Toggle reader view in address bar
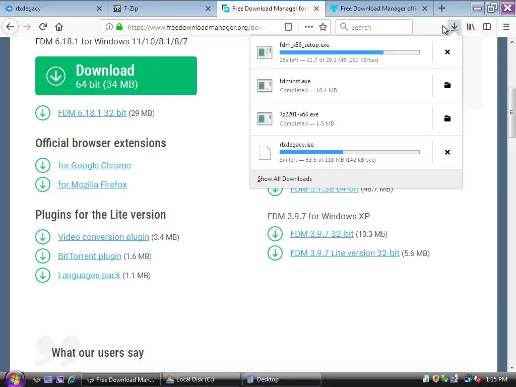 288,27
